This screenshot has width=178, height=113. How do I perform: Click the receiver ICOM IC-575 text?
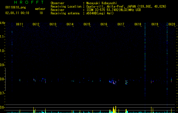pyautogui.click(x=113, y=10)
